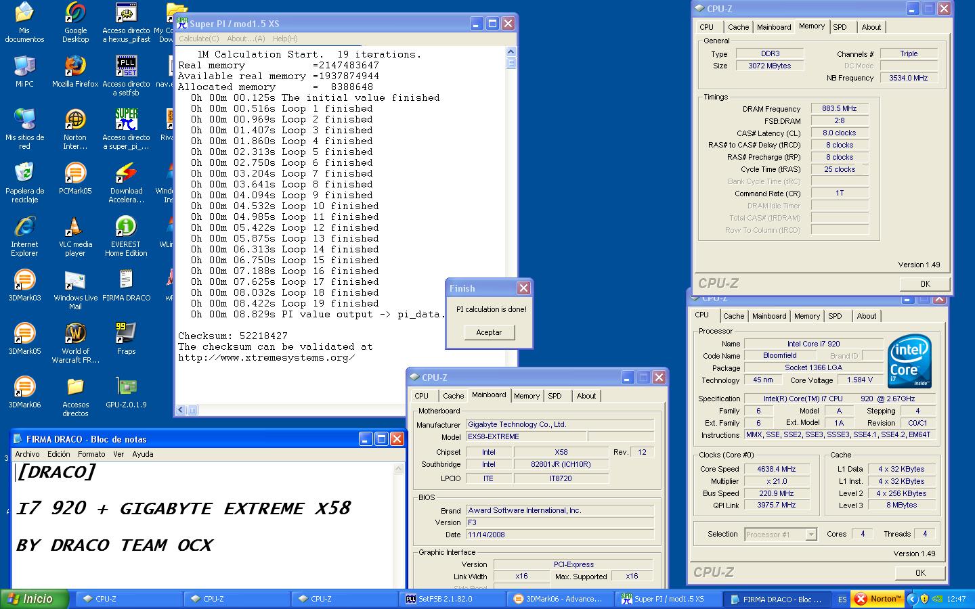Open Acceso directo a super_pi shortcut

127,129
